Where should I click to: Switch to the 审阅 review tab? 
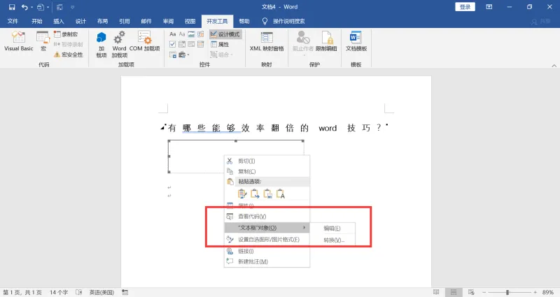[x=168, y=21]
